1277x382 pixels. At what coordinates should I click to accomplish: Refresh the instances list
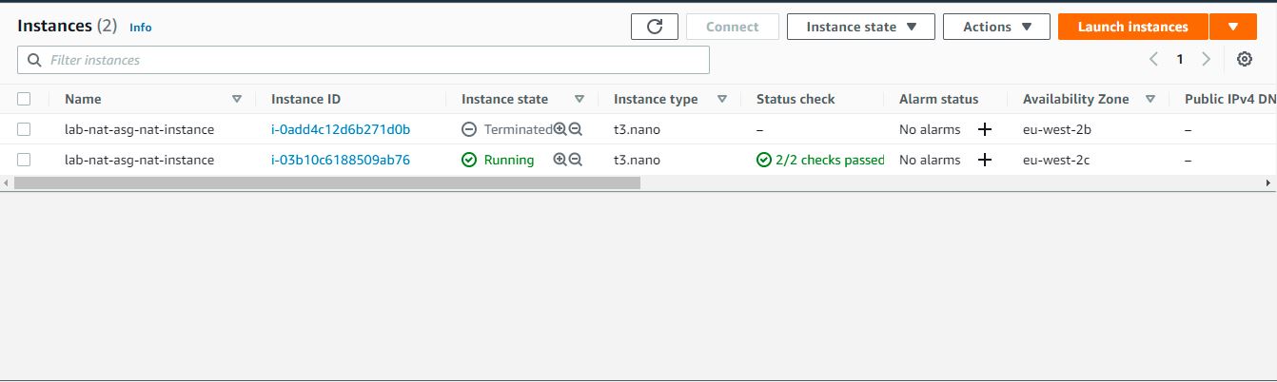[x=655, y=27]
